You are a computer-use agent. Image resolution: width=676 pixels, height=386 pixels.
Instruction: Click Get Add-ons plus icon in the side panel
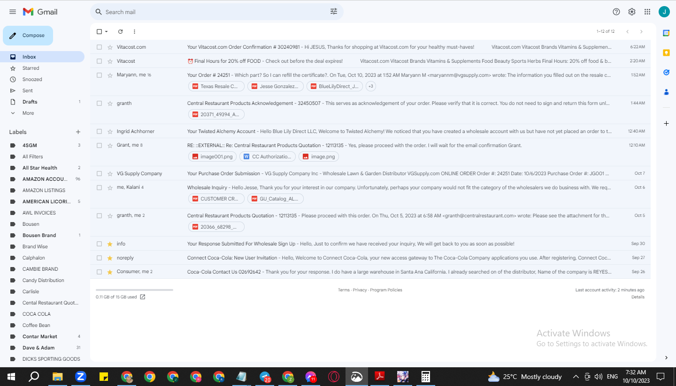pyautogui.click(x=666, y=123)
